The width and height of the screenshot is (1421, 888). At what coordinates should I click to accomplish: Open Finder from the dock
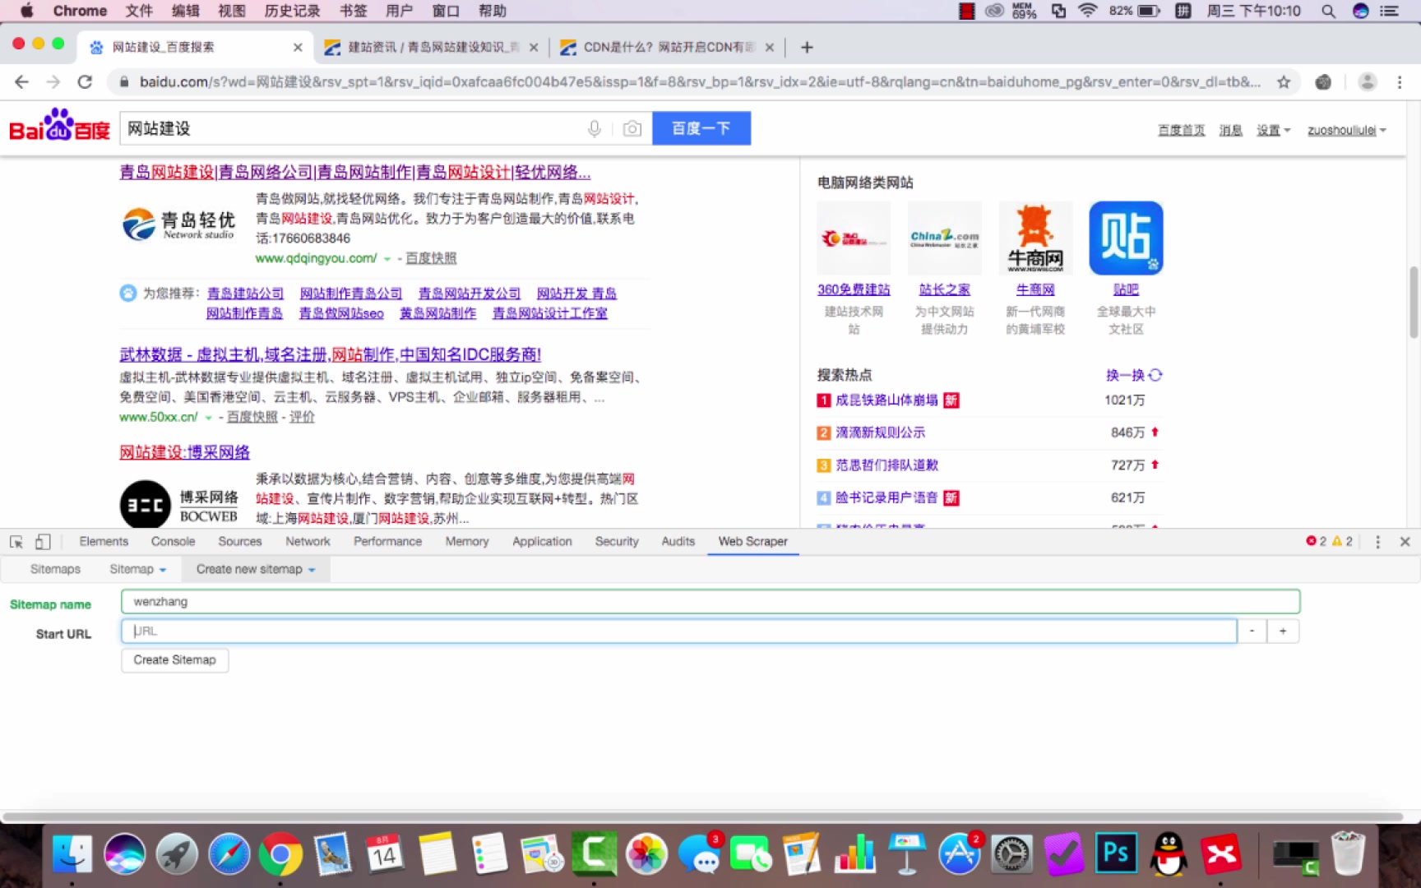(72, 855)
